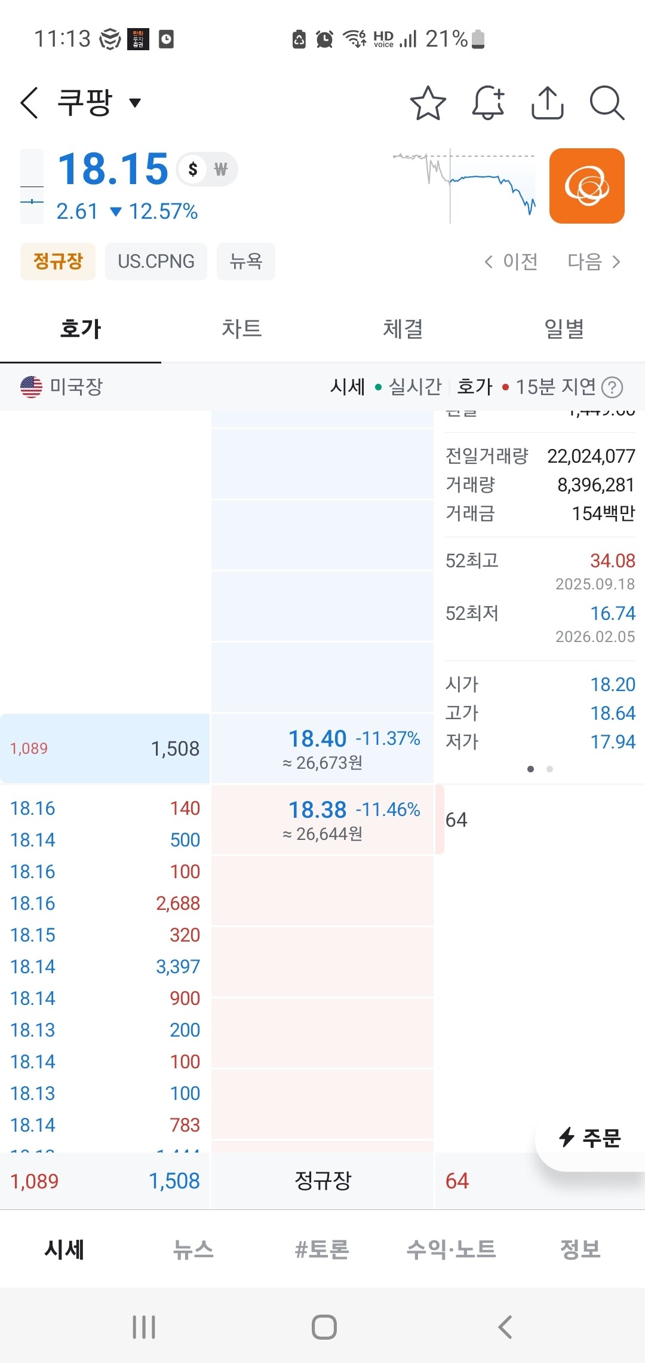Tap the back arrow beside 쿠팡
Screen dimensions: 645x1363
pos(29,102)
